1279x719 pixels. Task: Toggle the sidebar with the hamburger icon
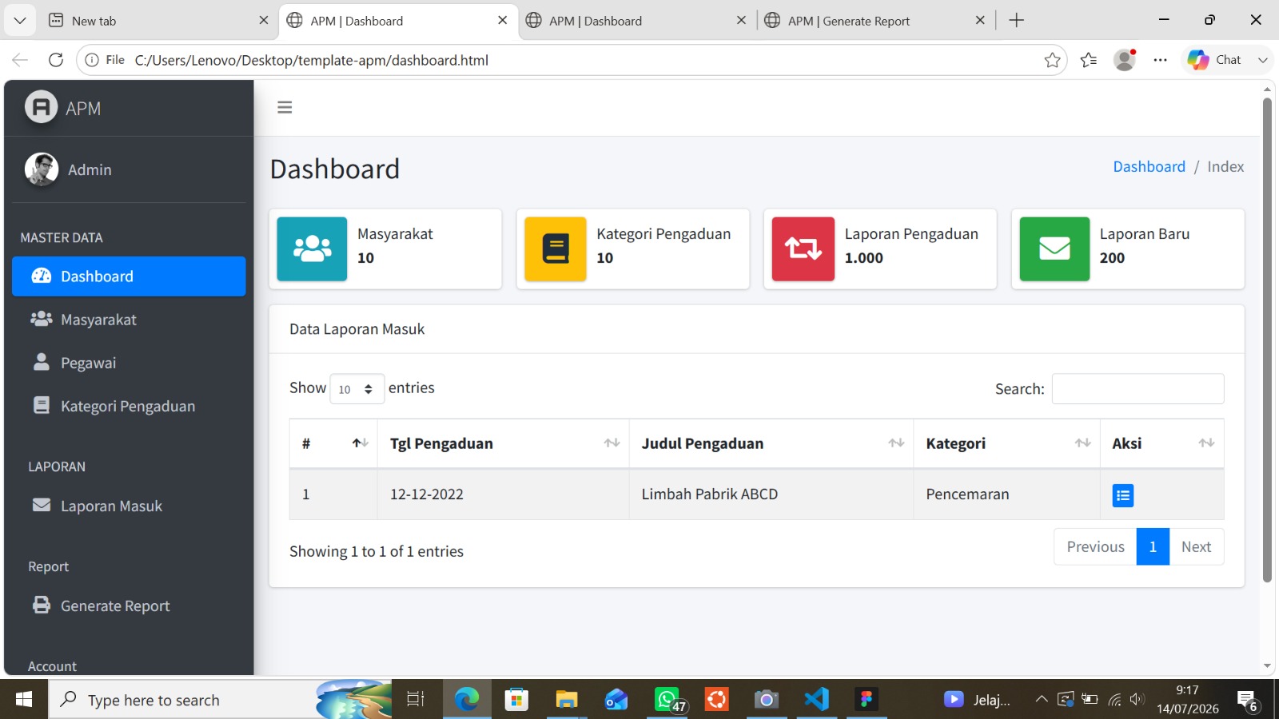coord(285,107)
